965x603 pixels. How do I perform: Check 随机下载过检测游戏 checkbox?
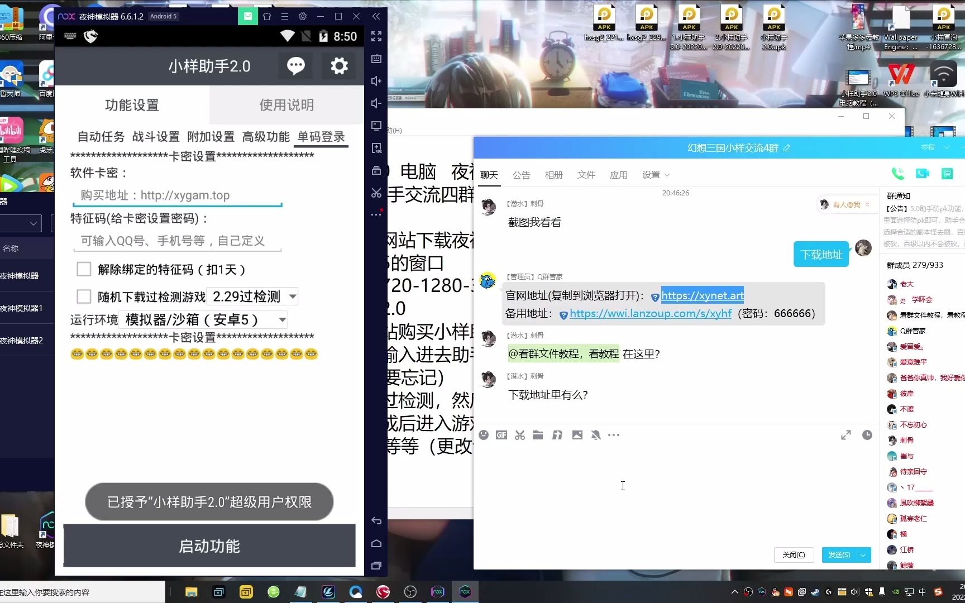(84, 296)
